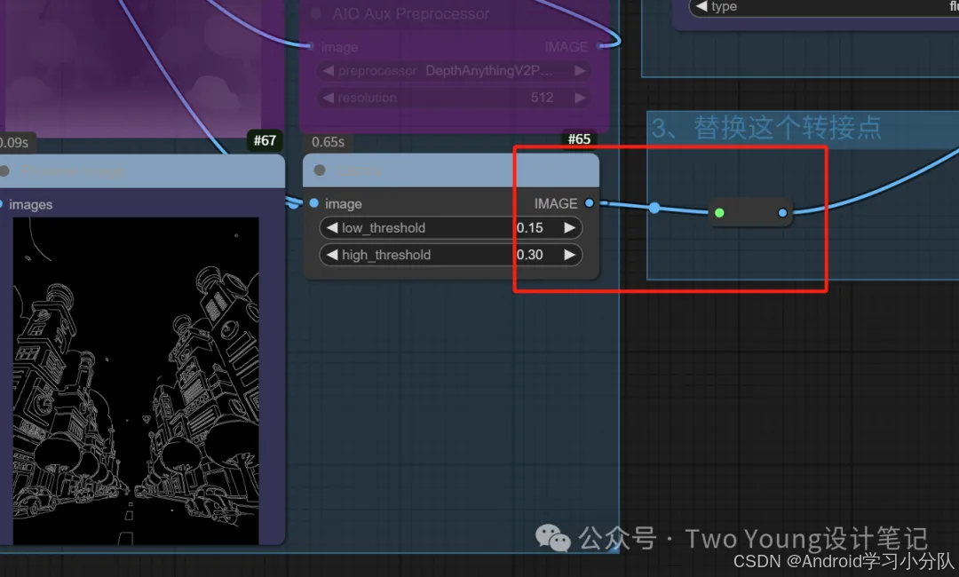959x577 pixels.
Task: Click the Canny node IMAGE output port
Action: (x=589, y=203)
